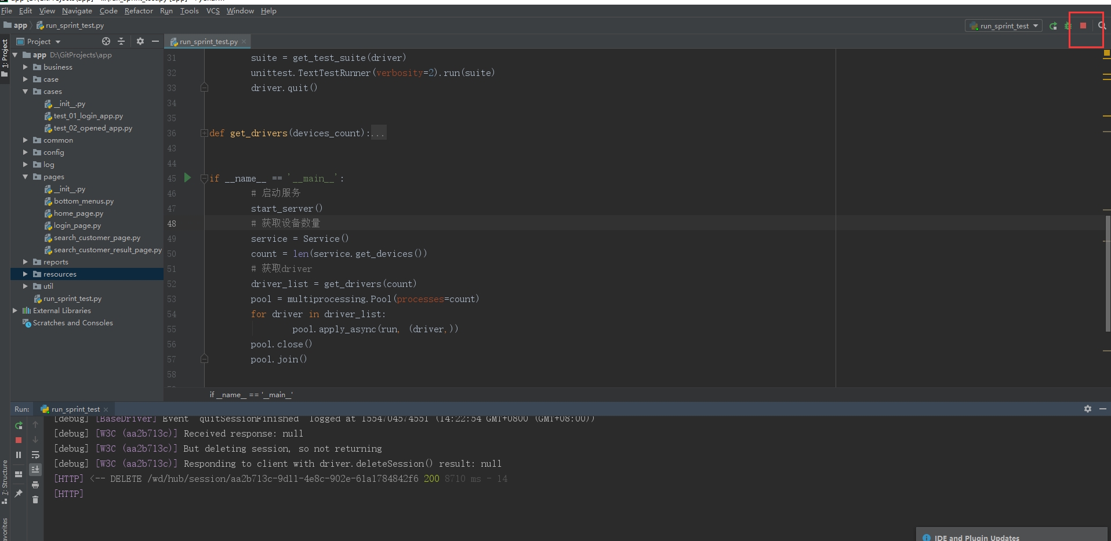Open login_page.py from the Project tree
Screen dimensions: 1111x541
[x=77, y=226]
